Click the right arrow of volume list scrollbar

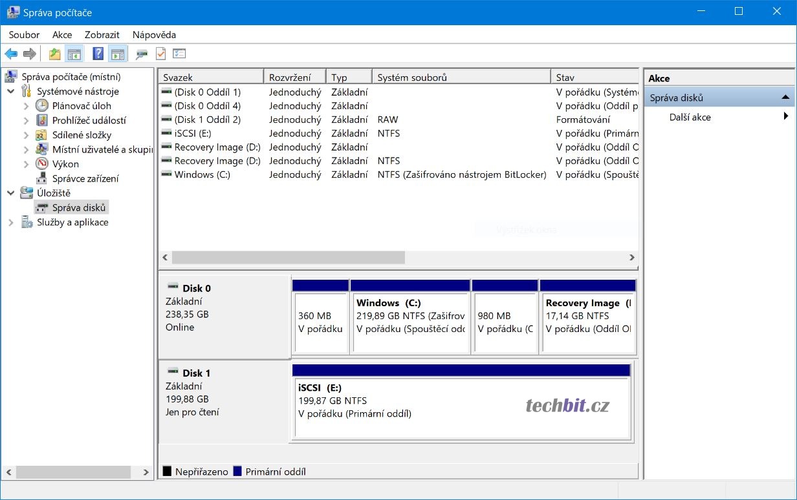click(631, 258)
